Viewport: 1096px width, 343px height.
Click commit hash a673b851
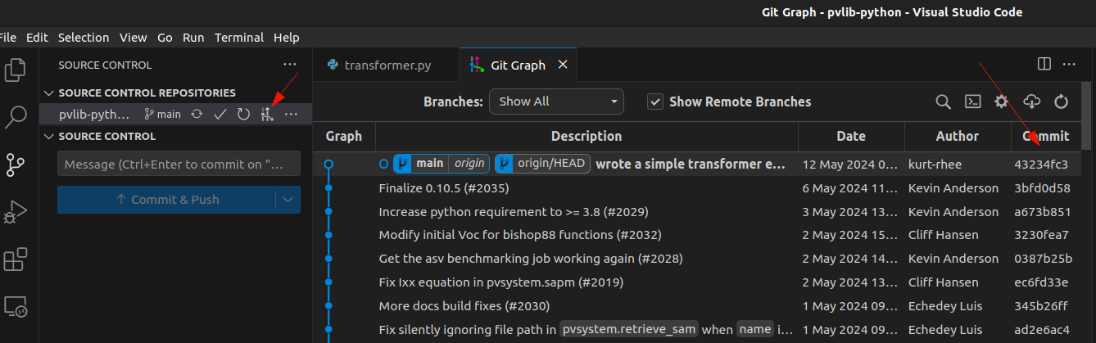[1043, 212]
